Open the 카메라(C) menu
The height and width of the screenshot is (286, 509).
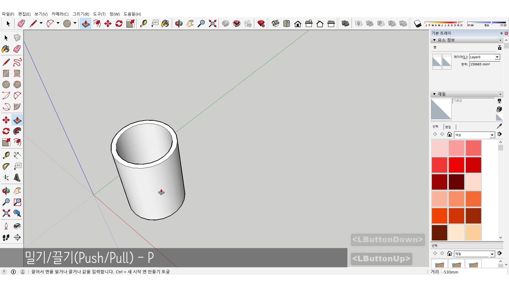pos(60,14)
